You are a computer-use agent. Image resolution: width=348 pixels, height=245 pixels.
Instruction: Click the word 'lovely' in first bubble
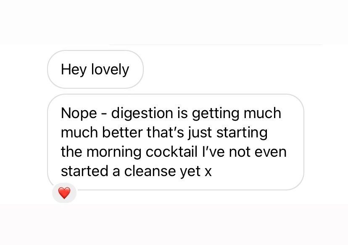[110, 70]
